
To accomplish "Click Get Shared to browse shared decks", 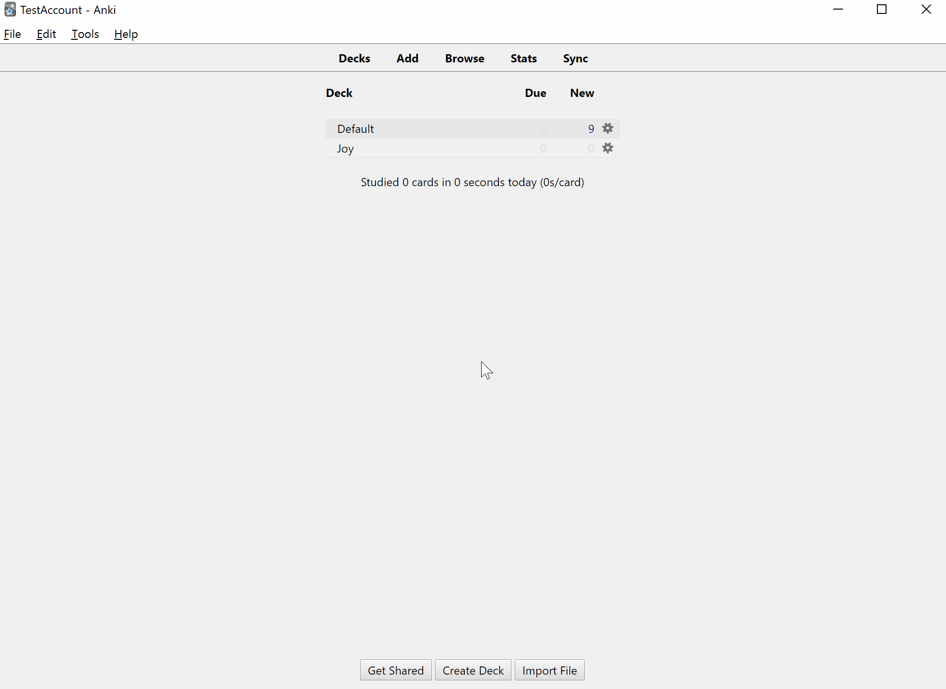I will coord(395,670).
